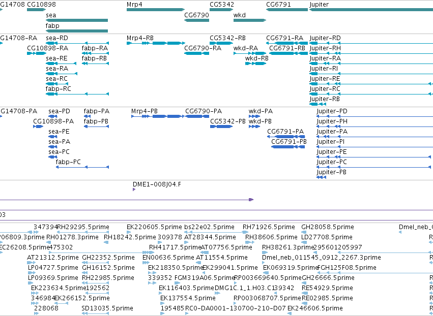433x316 pixels.
Task: Select the CG6790 gene label
Action: coord(196,15)
